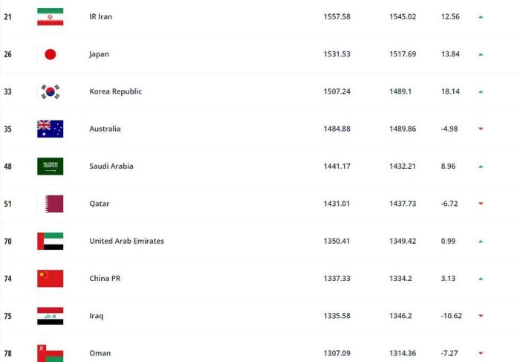Click the United Arab Emirates flag

[x=50, y=241]
